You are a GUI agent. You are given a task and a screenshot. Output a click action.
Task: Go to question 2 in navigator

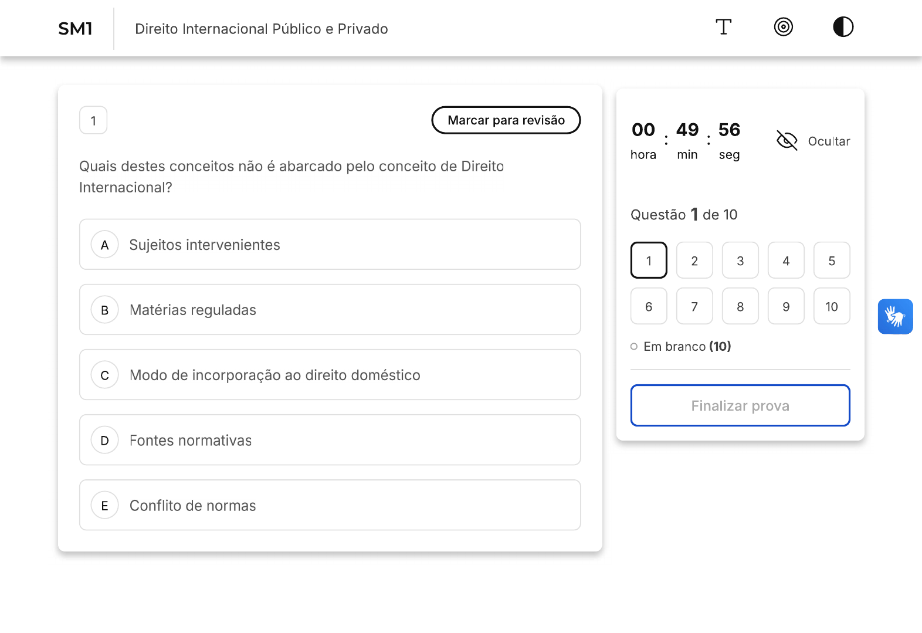(x=694, y=260)
